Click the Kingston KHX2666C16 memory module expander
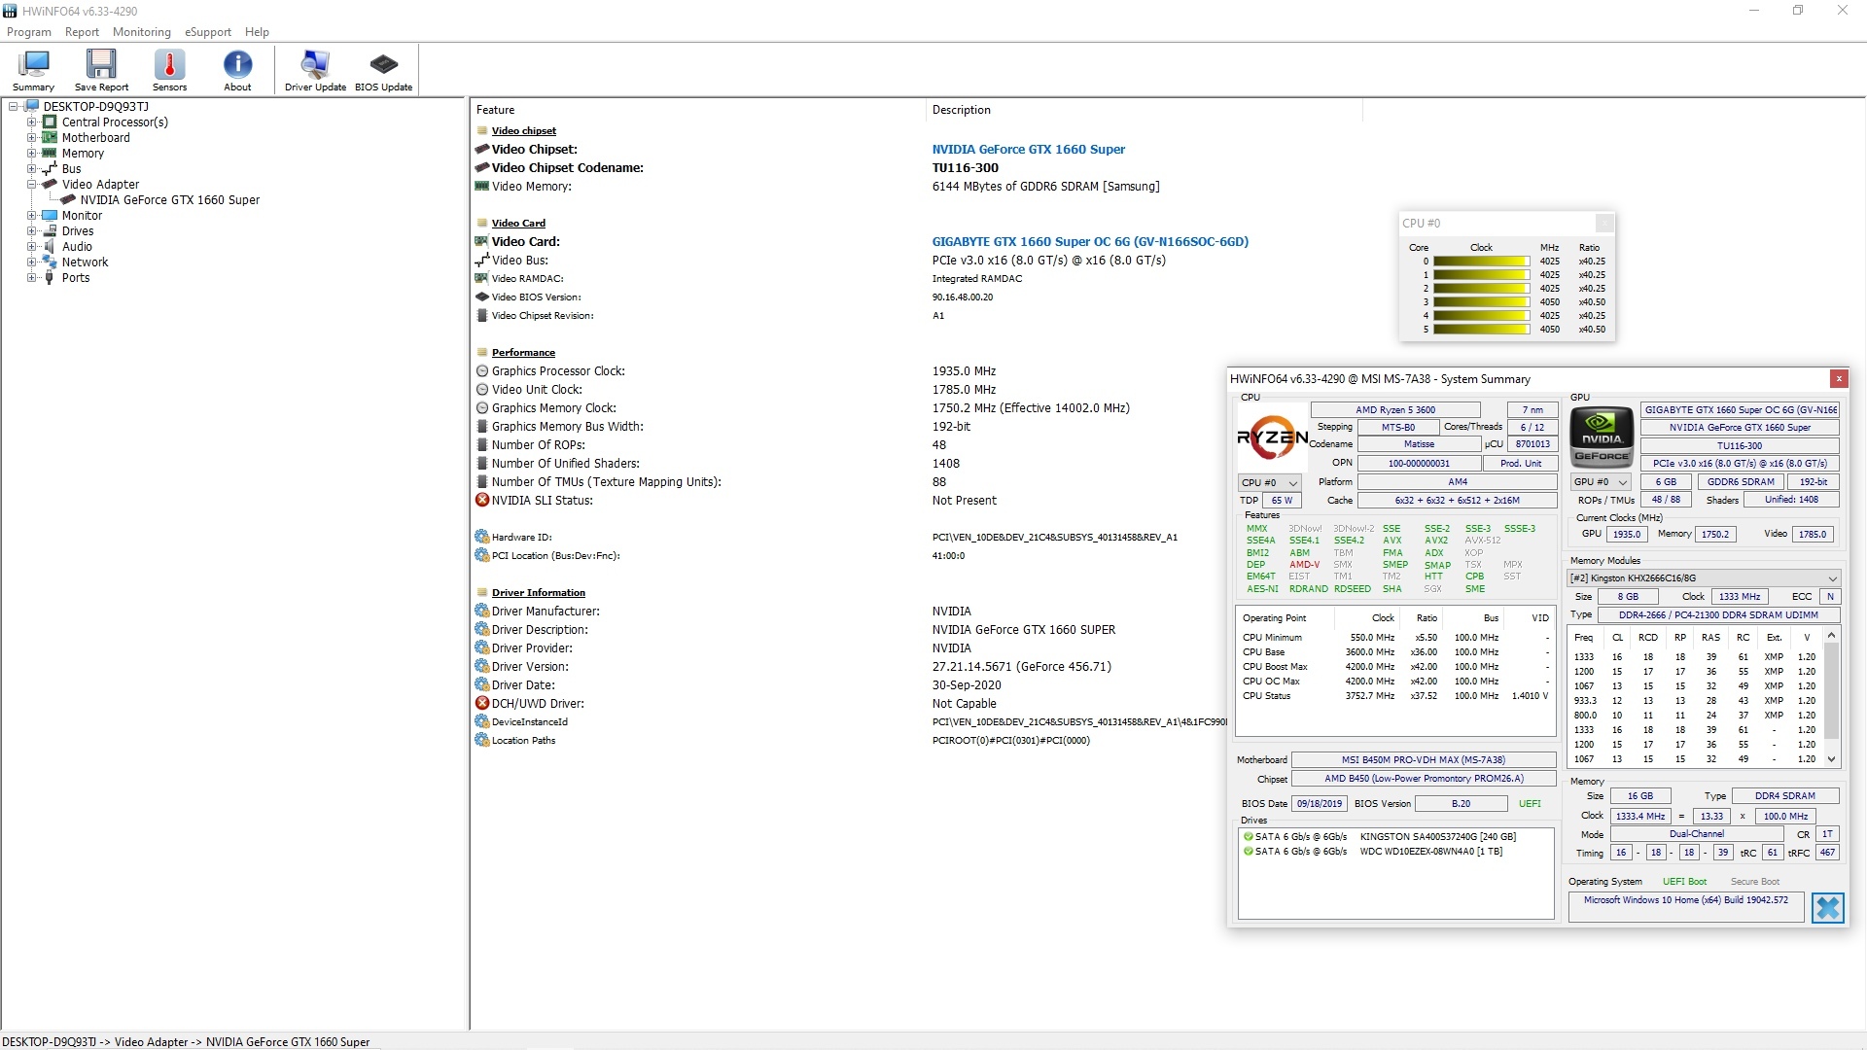 coord(1835,578)
